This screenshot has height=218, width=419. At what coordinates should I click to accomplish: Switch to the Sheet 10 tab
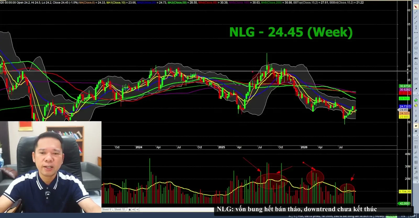pos(119,210)
